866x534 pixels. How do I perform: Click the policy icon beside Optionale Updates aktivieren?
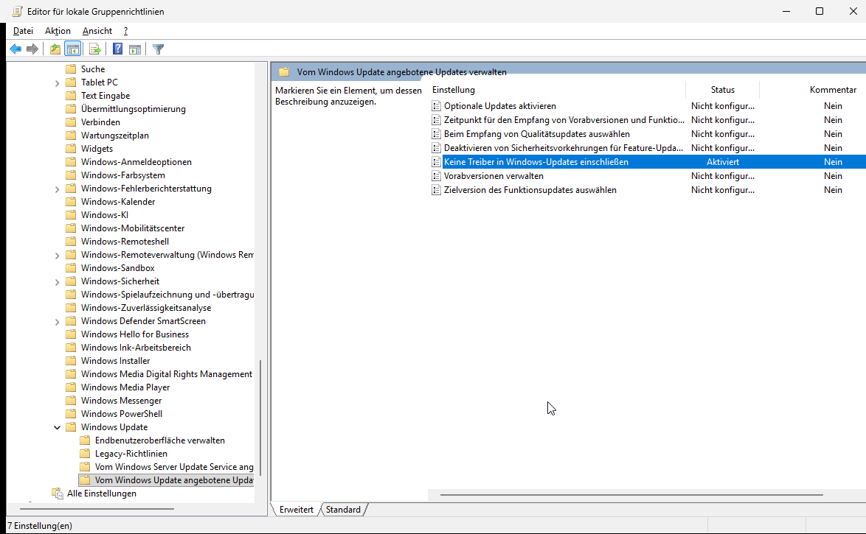coord(436,106)
